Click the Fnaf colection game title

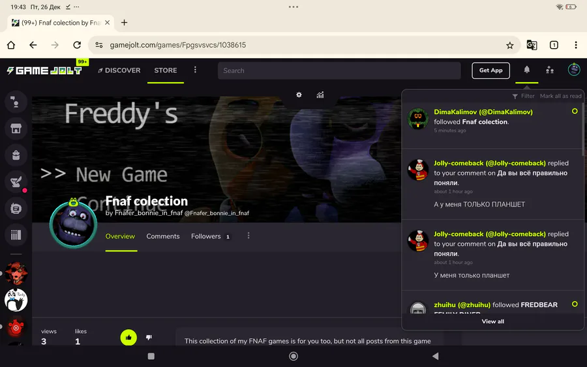[x=146, y=201]
